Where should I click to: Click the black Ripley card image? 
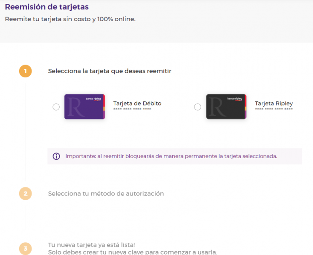[226, 107]
